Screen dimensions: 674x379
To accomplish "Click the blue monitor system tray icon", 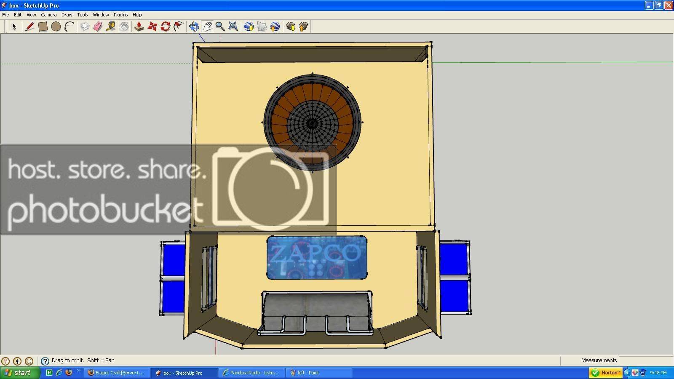I will pos(643,373).
